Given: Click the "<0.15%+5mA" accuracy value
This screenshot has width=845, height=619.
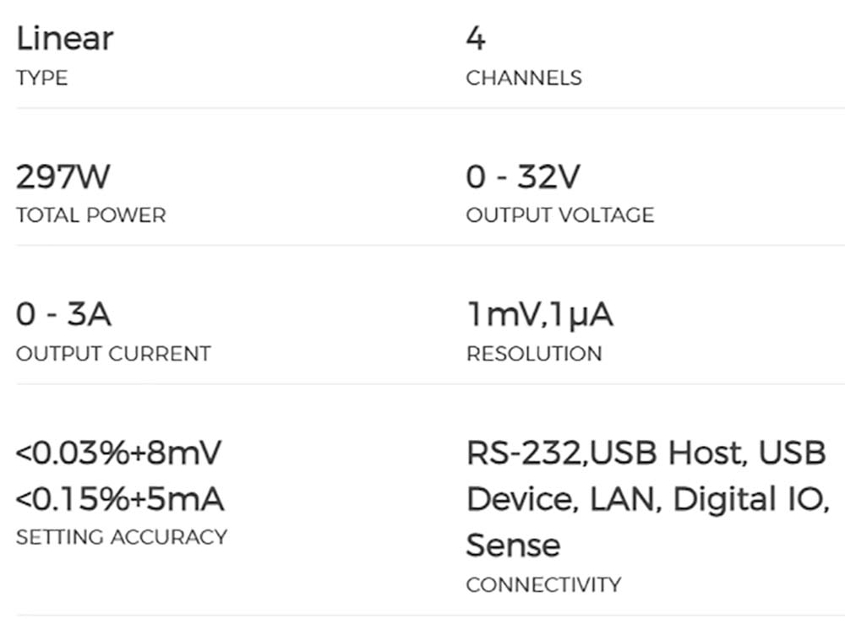Looking at the screenshot, I should pos(120,500).
